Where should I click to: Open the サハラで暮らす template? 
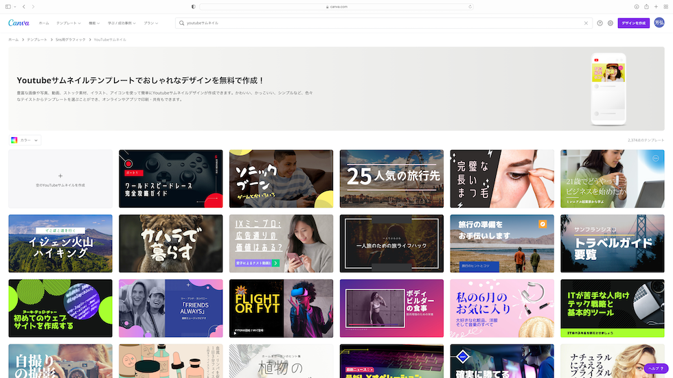(x=171, y=244)
